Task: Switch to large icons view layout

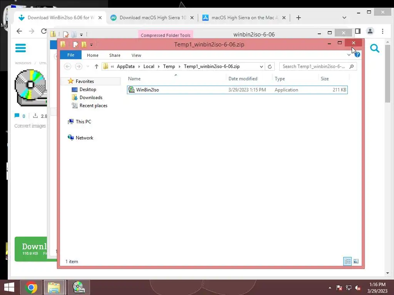Action: 356,261
